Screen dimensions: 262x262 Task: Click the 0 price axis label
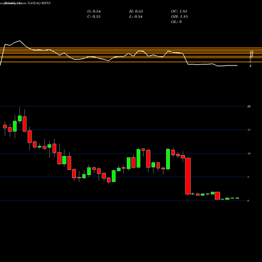[x=248, y=201]
